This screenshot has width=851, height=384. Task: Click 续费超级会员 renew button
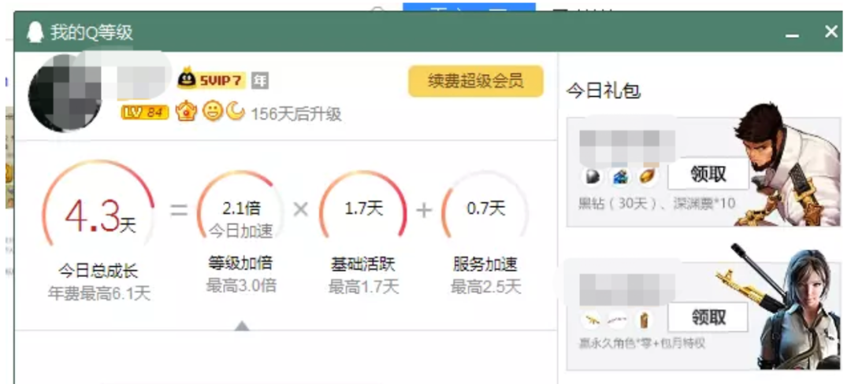[475, 81]
